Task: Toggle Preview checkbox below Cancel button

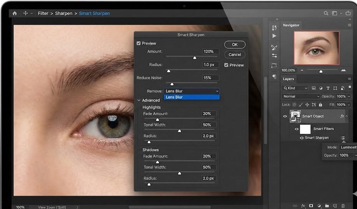Action: [x=226, y=65]
